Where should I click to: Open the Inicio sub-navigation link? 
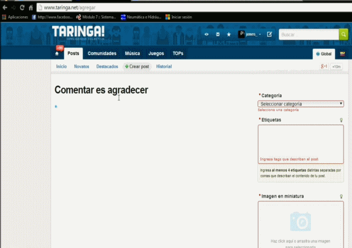[x=61, y=67]
